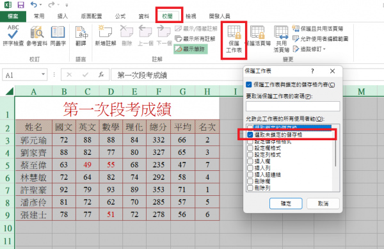This screenshot has height=249, width=384.
Task: Switch to the 檢視 view tab
Action: (x=191, y=16)
